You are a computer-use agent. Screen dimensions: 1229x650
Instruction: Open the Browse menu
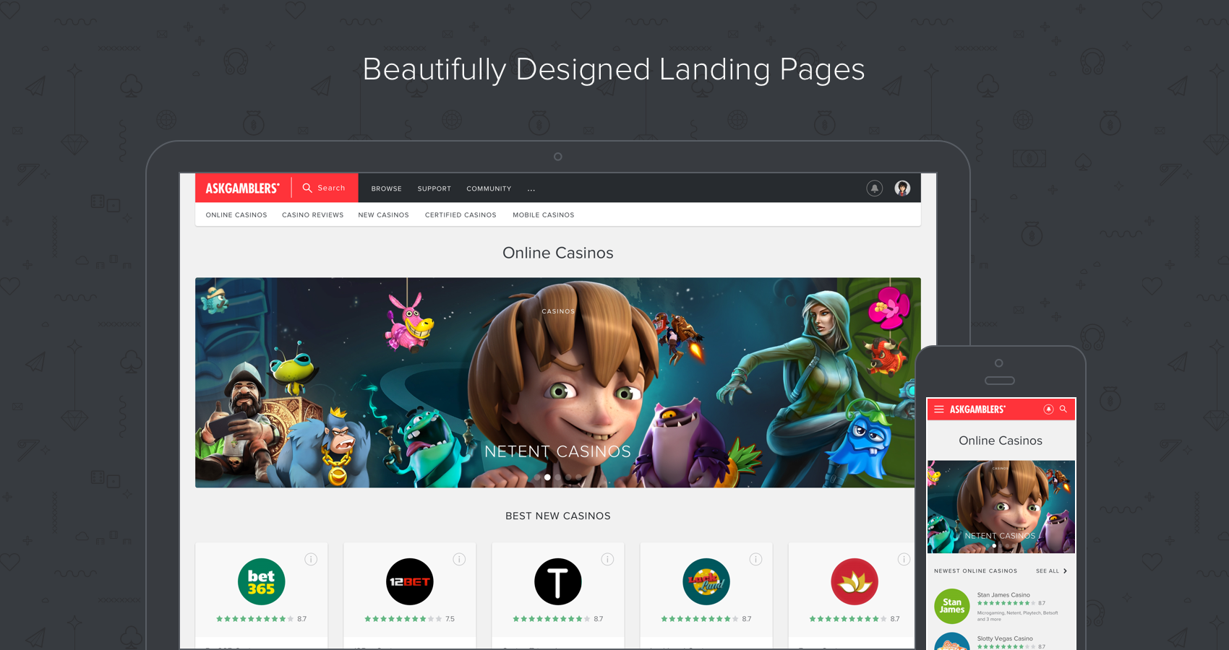pos(386,188)
